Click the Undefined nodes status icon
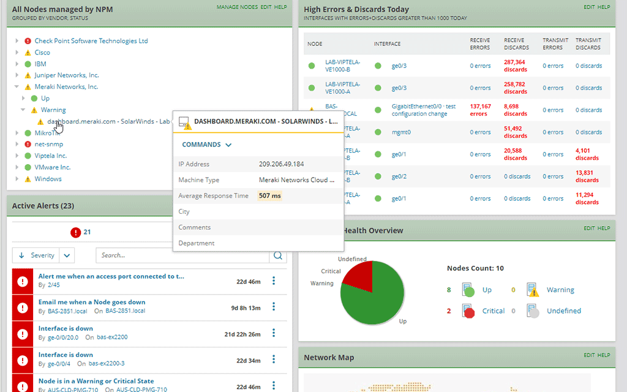The image size is (627, 392). pos(533,311)
